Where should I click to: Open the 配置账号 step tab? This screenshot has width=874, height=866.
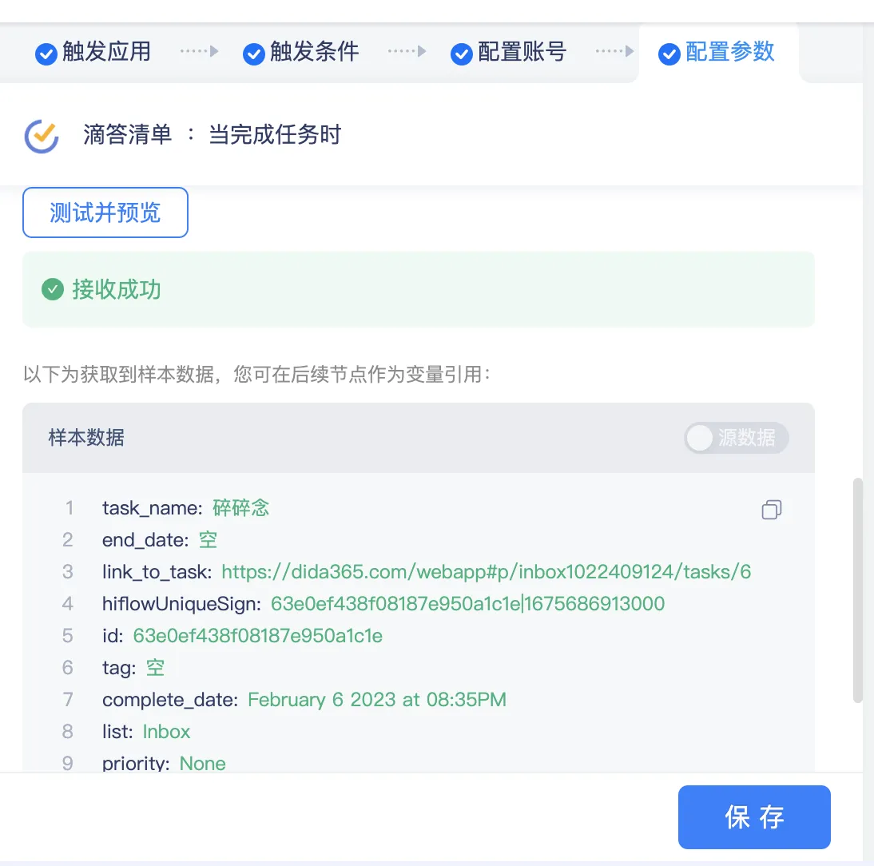pos(509,53)
